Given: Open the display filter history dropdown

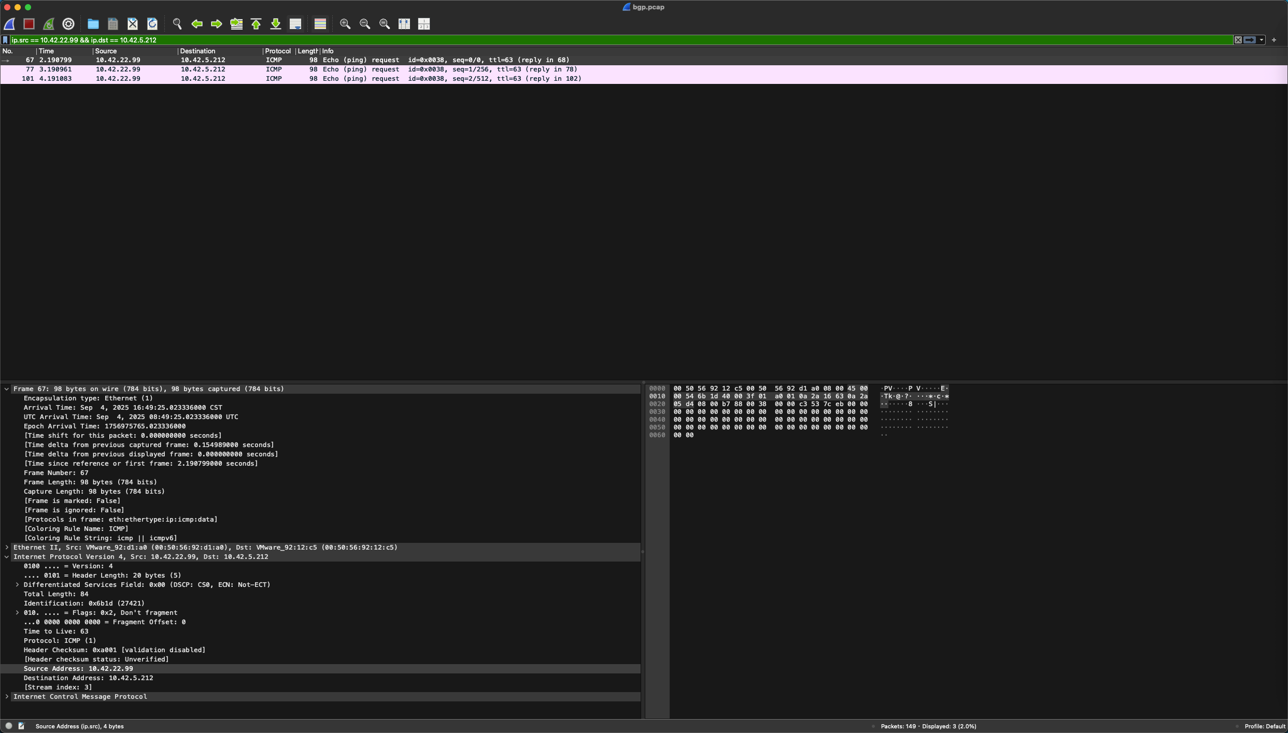Looking at the screenshot, I should click(x=1262, y=40).
